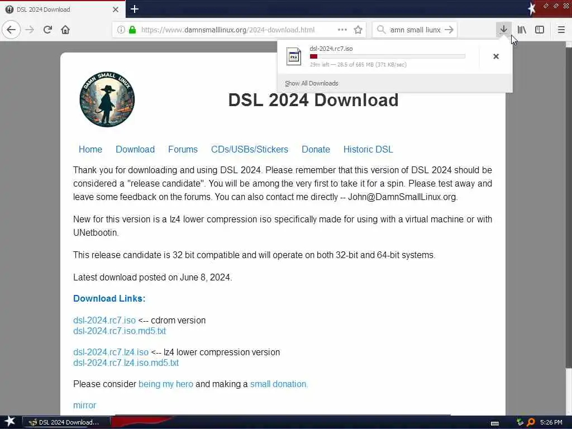The height and width of the screenshot is (429, 572).
Task: Click the download progress bar
Action: 388,56
